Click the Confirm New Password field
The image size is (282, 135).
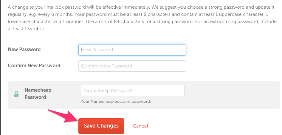(x=132, y=66)
